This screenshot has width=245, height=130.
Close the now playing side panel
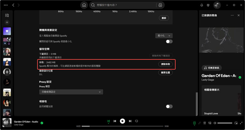239,15
